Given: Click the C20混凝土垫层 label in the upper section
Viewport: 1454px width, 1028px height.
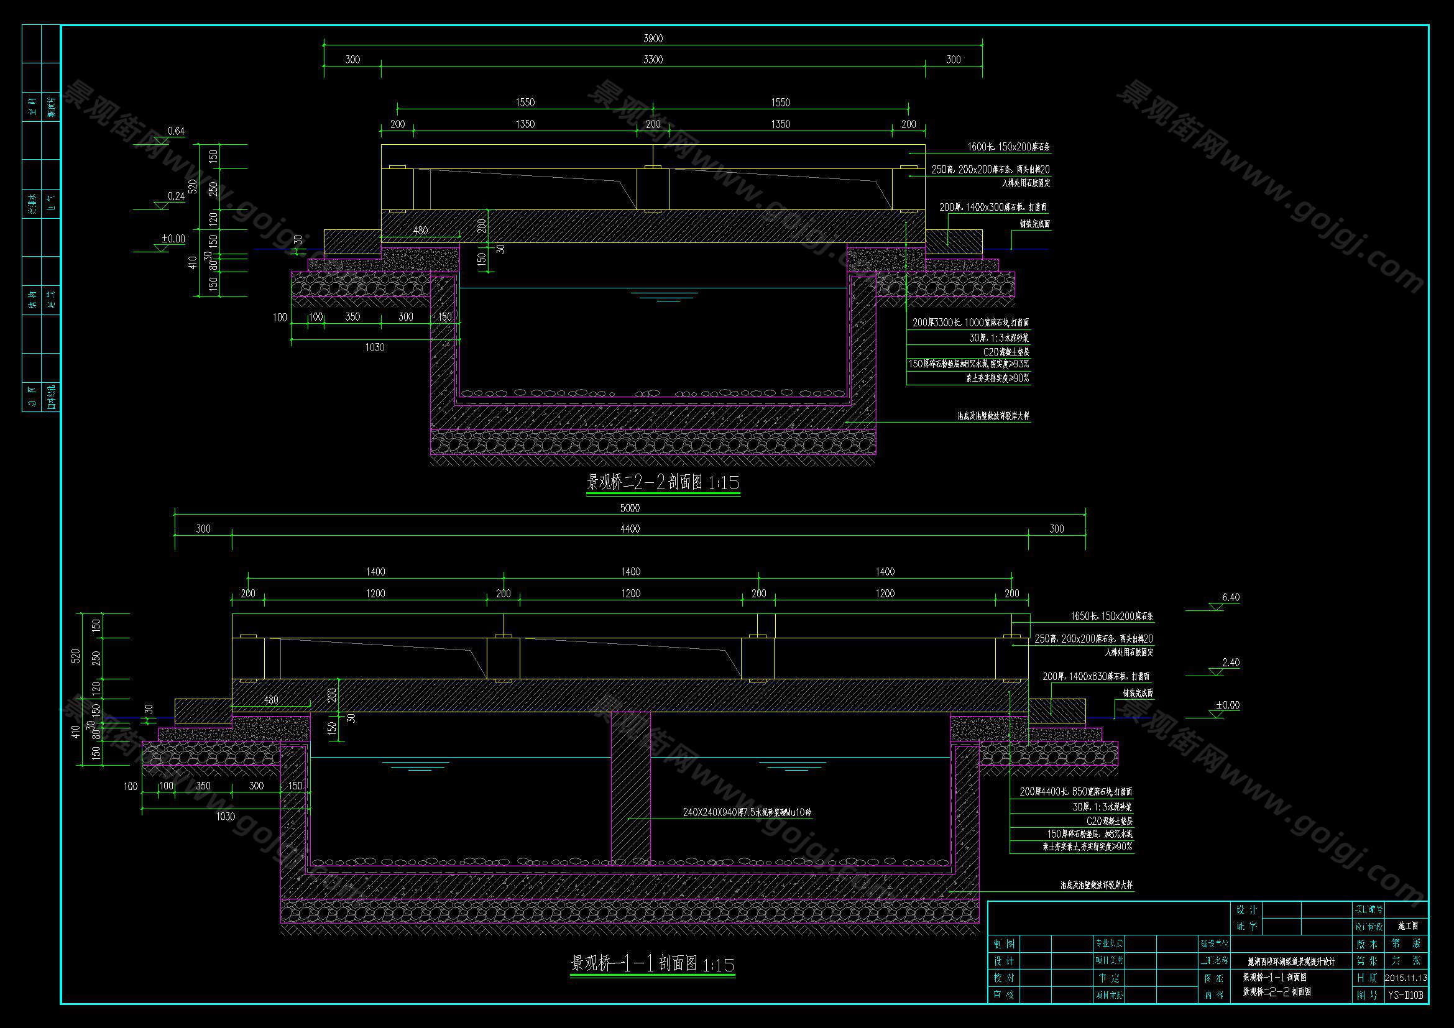Looking at the screenshot, I should tap(1006, 351).
